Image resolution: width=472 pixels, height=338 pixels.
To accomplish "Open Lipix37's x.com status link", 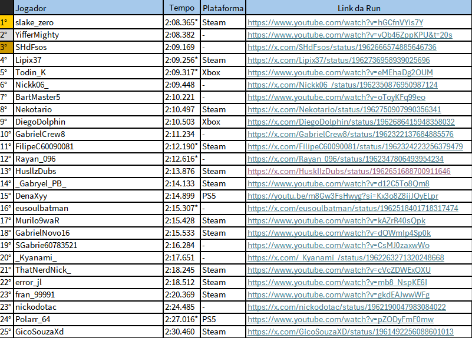I will click(339, 60).
